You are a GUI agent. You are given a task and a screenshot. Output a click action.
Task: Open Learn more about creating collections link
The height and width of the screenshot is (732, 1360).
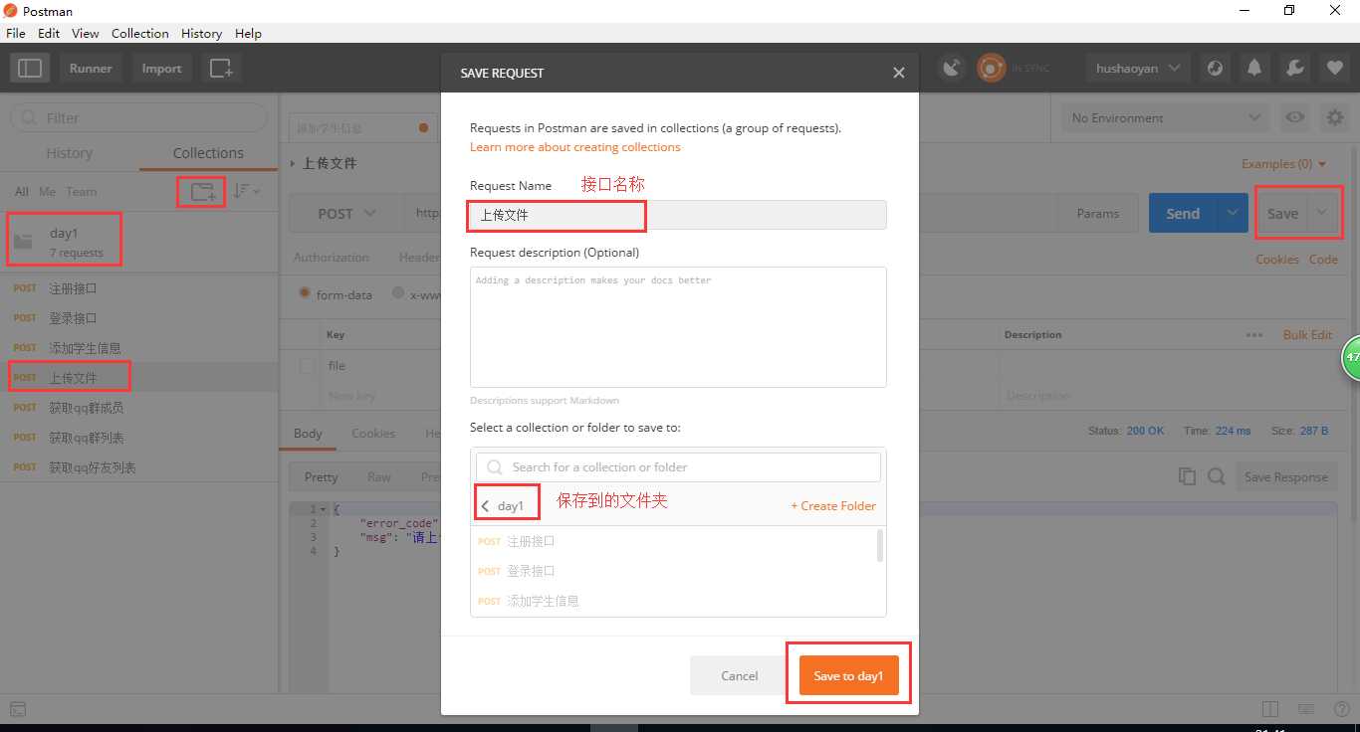click(575, 147)
